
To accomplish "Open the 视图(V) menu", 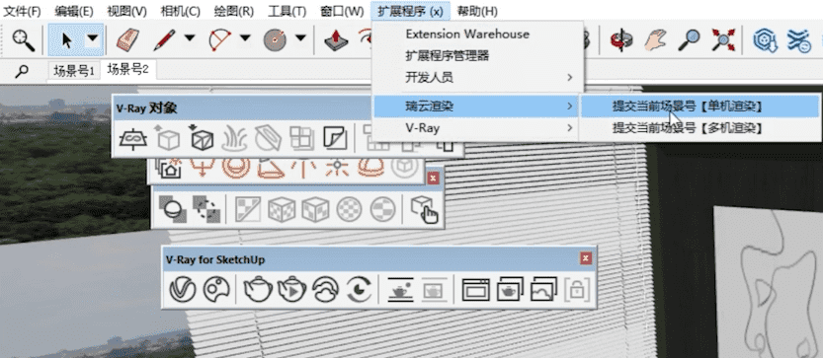I will tap(126, 11).
